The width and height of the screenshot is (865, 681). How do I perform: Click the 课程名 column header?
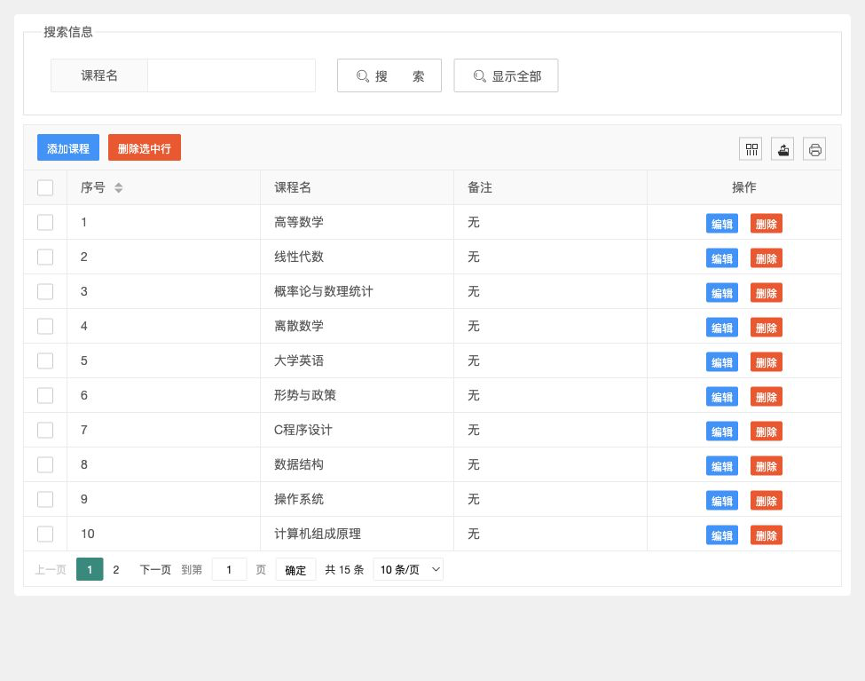pyautogui.click(x=357, y=188)
